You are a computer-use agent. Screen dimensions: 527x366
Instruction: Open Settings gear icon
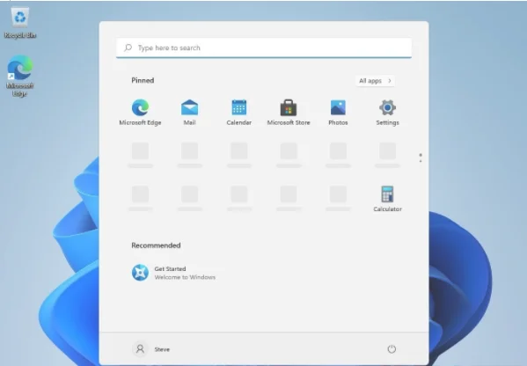(x=387, y=108)
